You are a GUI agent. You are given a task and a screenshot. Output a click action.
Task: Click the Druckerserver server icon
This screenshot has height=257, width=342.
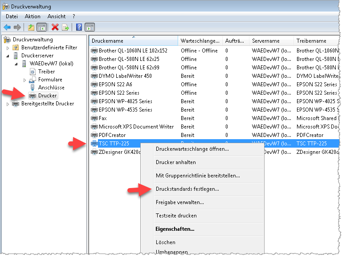pos(16,56)
